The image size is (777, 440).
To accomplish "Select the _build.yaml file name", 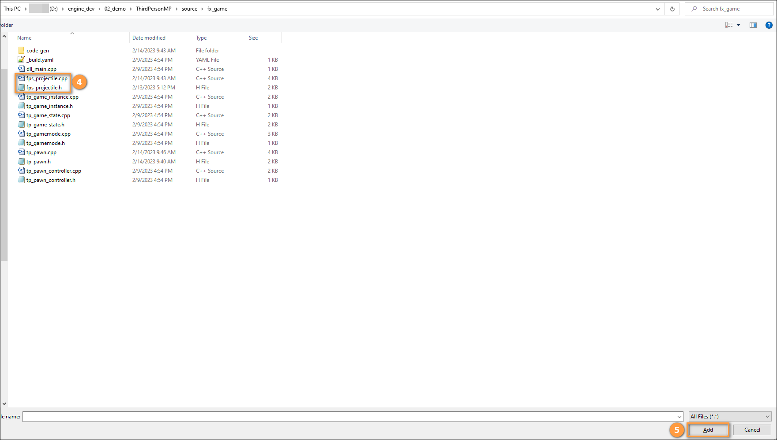I will tap(40, 60).
